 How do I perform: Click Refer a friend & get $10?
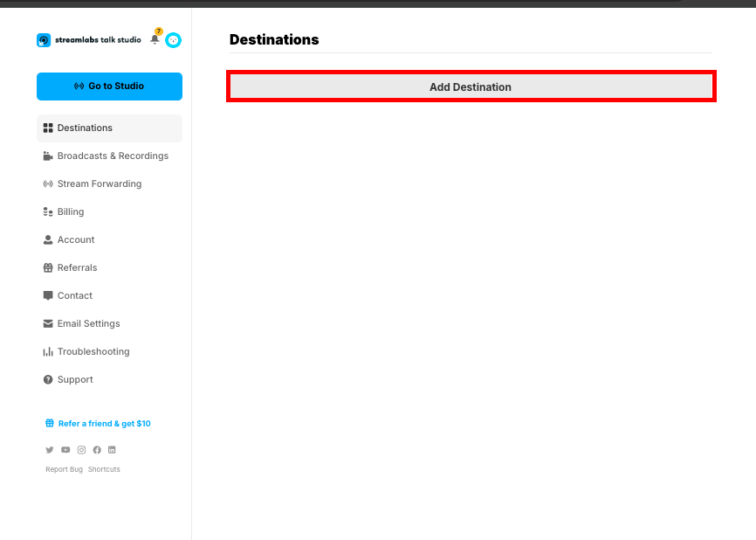coord(104,424)
